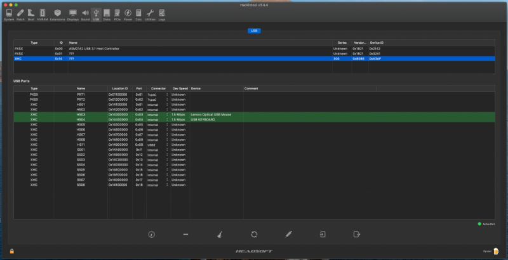Inject USB ports with the pencil icon
508x260 pixels.
pyautogui.click(x=288, y=235)
